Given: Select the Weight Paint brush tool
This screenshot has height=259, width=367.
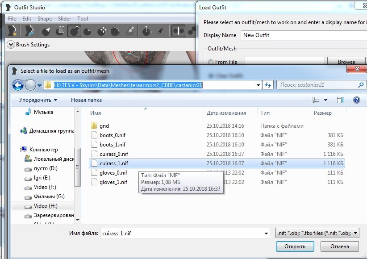Looking at the screenshot, I should click(x=130, y=31).
